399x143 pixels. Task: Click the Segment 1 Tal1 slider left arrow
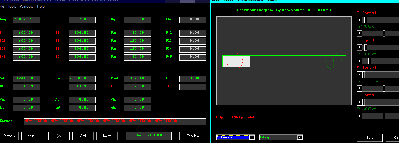[x=360, y=33]
